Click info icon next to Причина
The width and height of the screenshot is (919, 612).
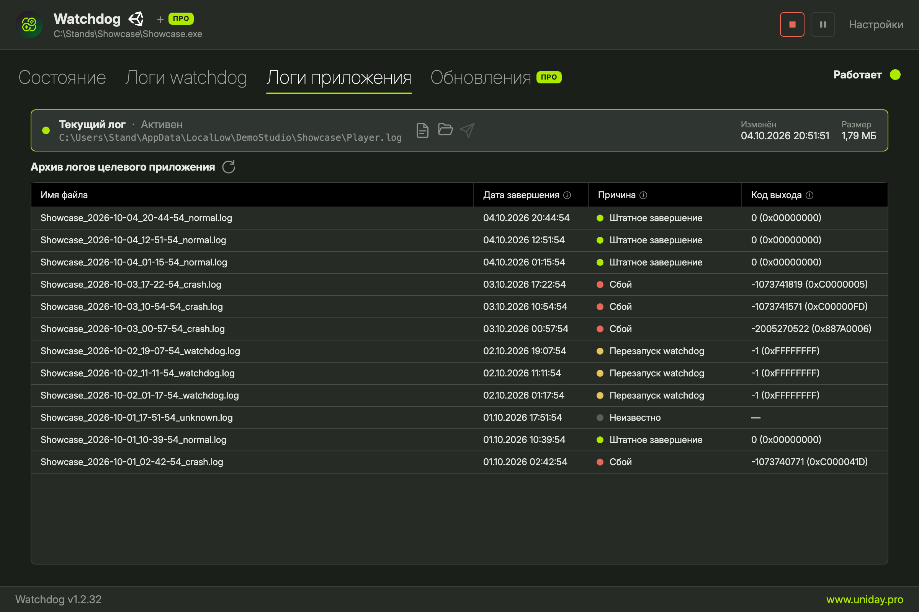[x=644, y=195]
